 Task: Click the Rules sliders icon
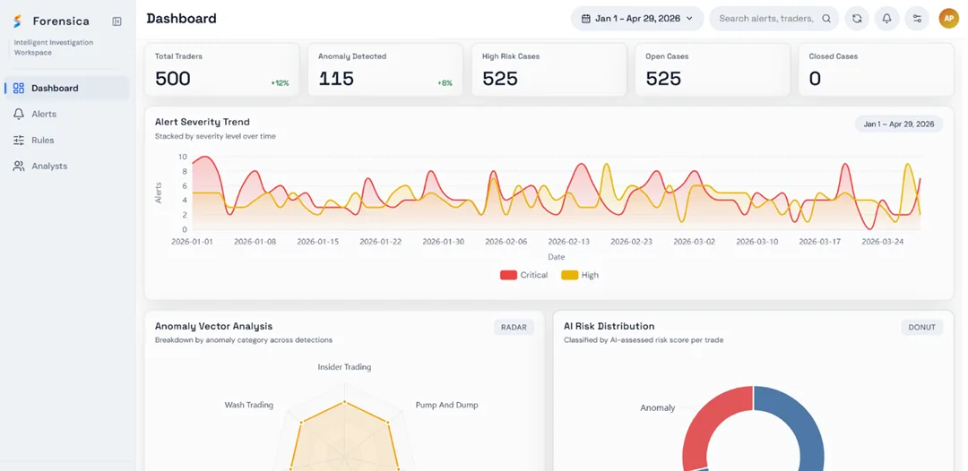point(19,140)
